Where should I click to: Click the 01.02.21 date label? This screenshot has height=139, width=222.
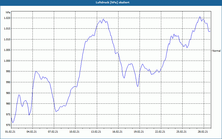[x=10, y=132]
